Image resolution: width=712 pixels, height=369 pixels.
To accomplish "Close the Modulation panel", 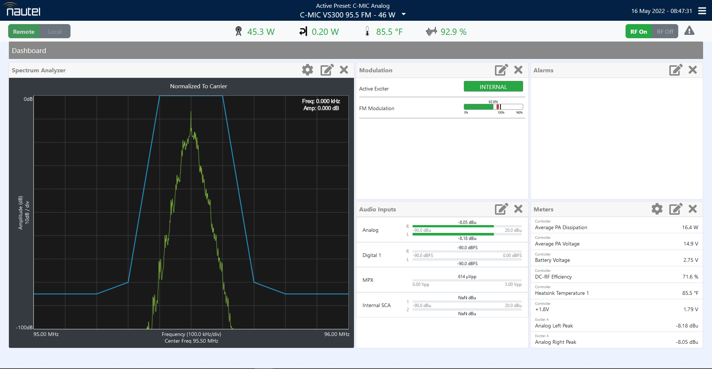I will [518, 70].
